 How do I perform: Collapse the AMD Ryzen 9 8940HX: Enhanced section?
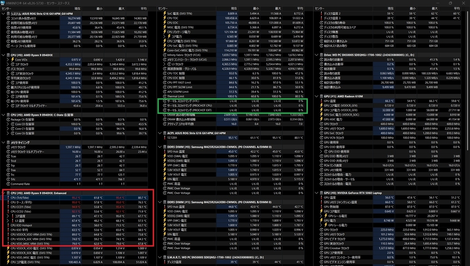click(4, 193)
